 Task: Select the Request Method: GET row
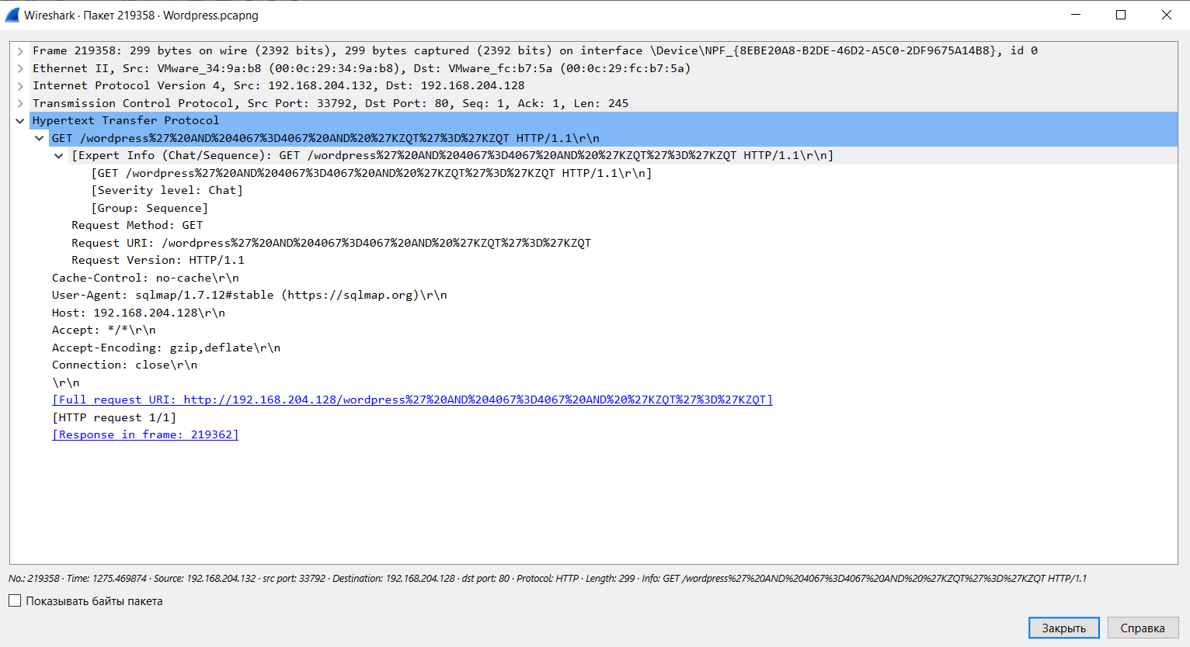point(137,225)
